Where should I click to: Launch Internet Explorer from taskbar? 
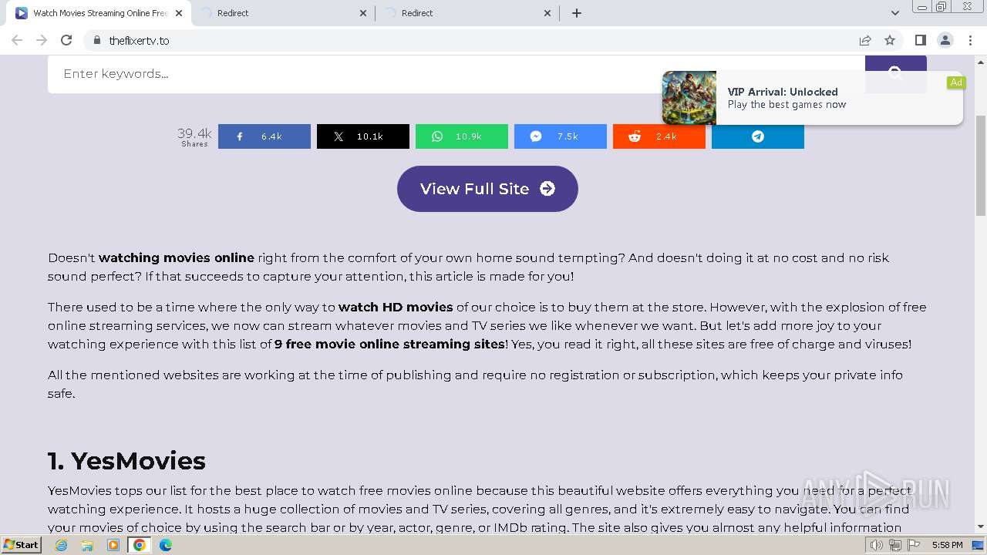click(62, 545)
